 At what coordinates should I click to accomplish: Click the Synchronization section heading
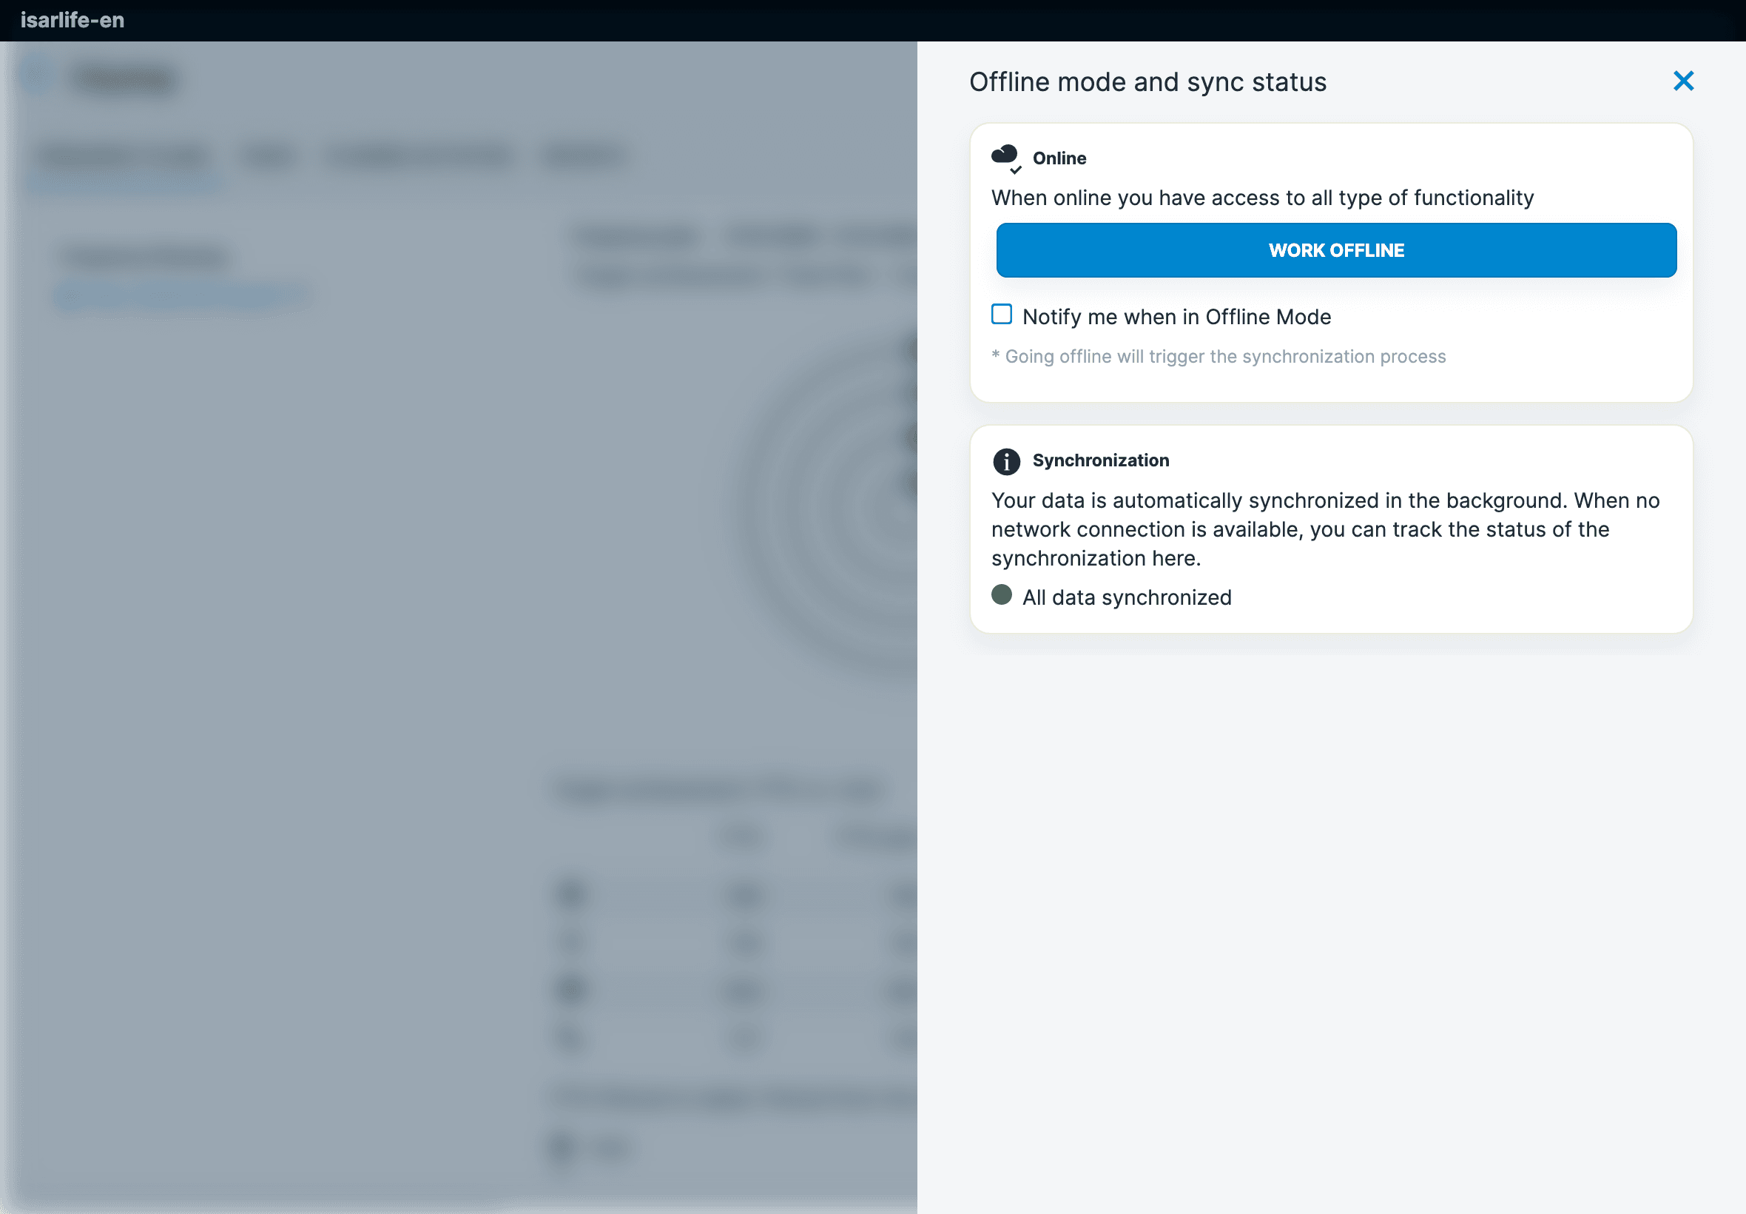coord(1100,460)
